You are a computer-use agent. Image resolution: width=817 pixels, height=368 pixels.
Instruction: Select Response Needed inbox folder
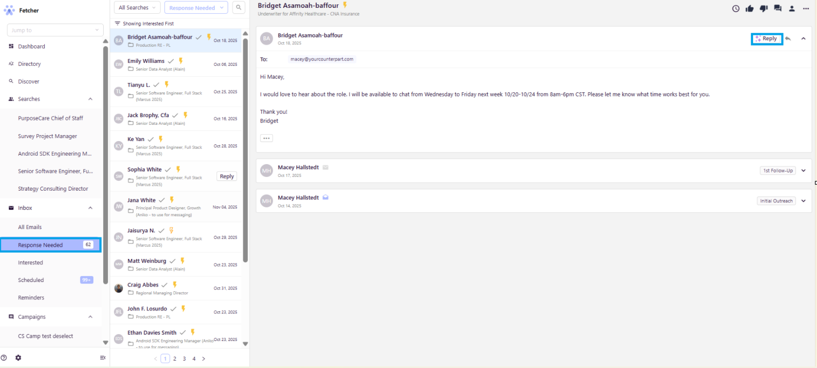tap(51, 245)
